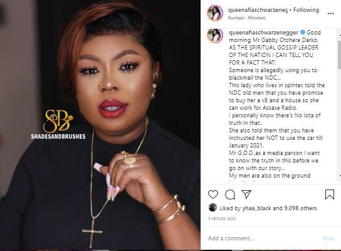Share post using paper plane icon
The height and width of the screenshot is (251, 341).
point(246,194)
